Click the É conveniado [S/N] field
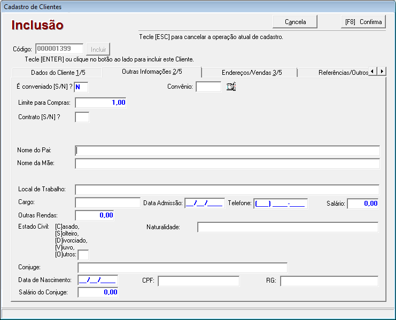This screenshot has height=320, width=396. tap(81, 87)
